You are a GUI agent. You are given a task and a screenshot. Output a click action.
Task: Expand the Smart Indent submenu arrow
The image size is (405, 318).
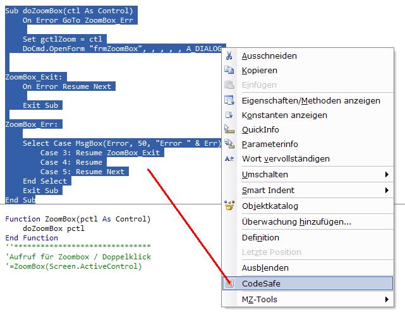387,190
